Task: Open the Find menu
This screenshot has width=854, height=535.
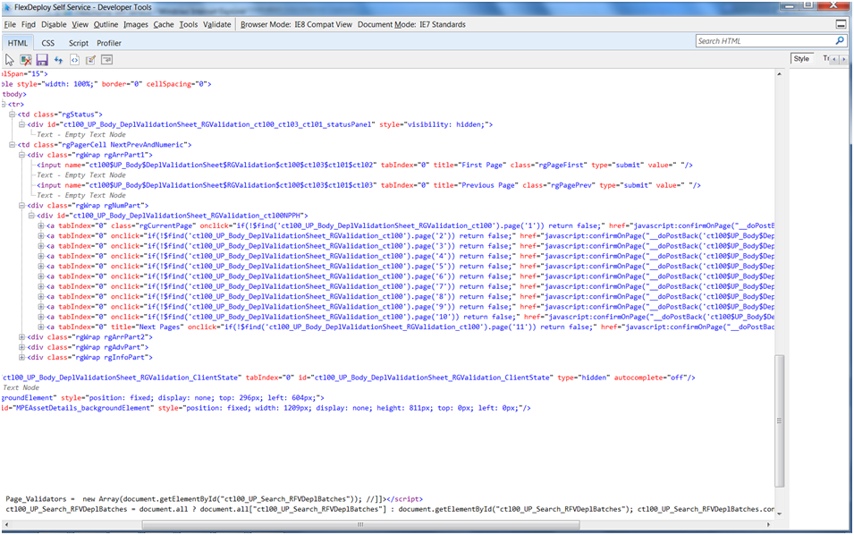Action: (x=29, y=24)
